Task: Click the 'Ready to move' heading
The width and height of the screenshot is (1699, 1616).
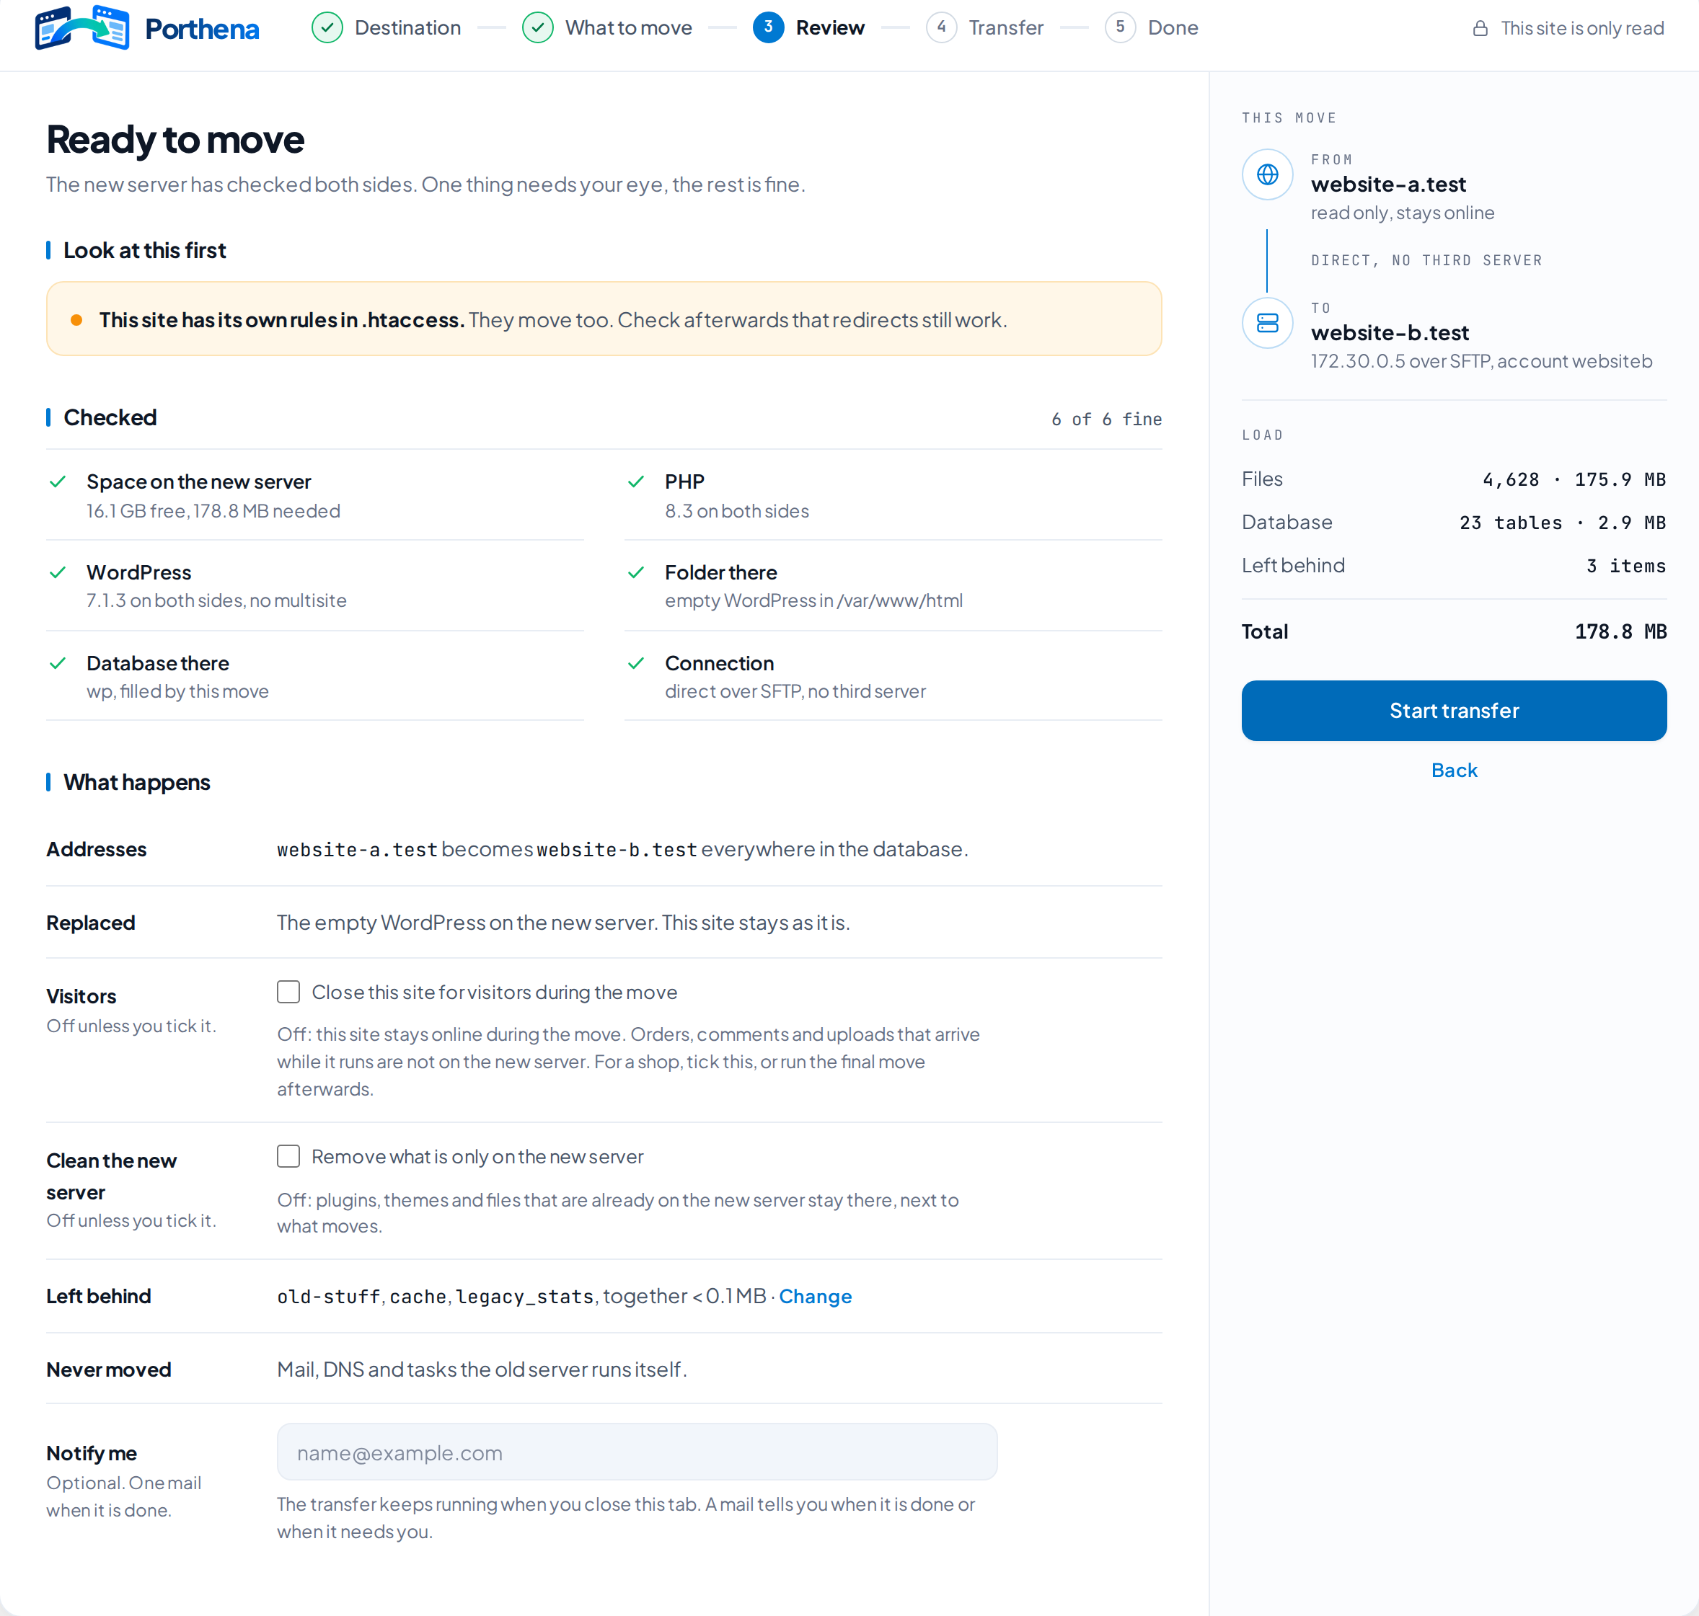Action: pyautogui.click(x=175, y=140)
